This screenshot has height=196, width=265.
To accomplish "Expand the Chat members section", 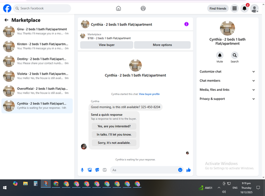I will (227, 81).
